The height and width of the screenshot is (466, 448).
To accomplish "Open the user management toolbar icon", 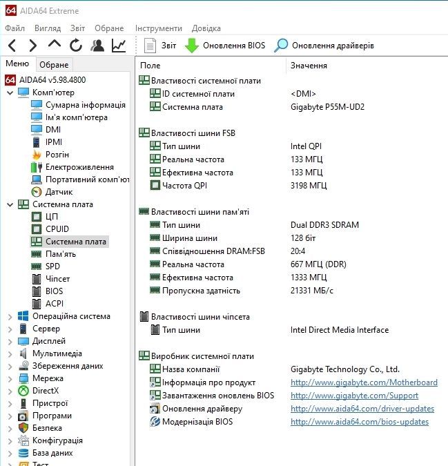I will pos(97,46).
